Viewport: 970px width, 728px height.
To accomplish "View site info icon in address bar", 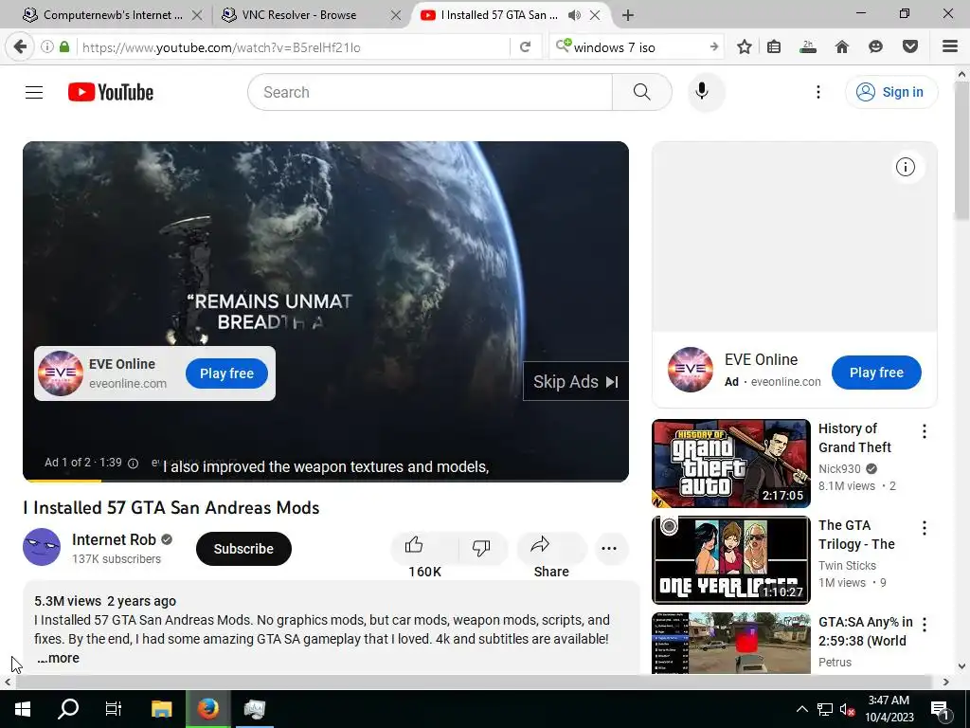I will (47, 47).
